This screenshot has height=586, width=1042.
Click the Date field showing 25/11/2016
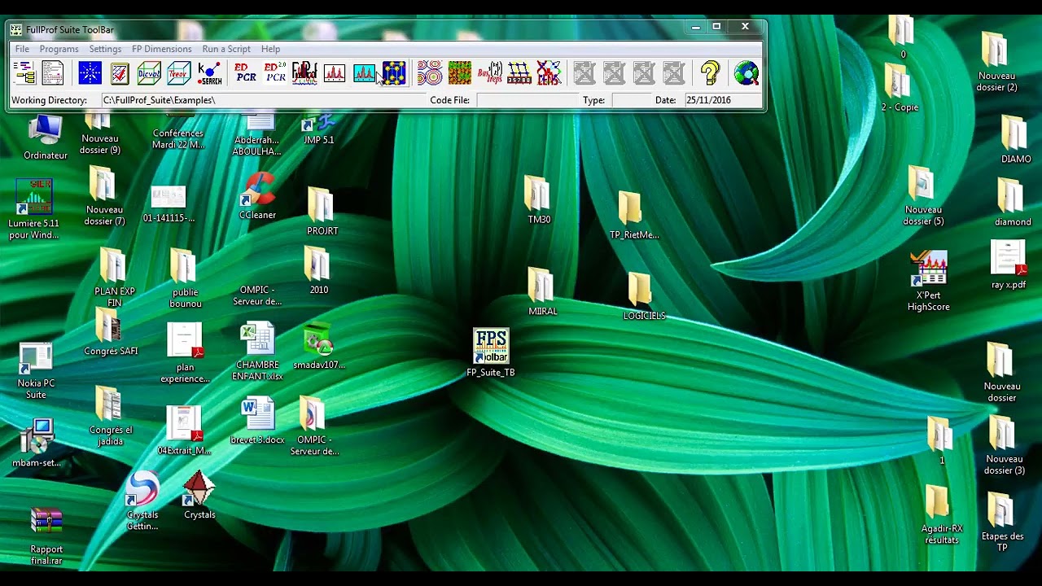(x=722, y=100)
